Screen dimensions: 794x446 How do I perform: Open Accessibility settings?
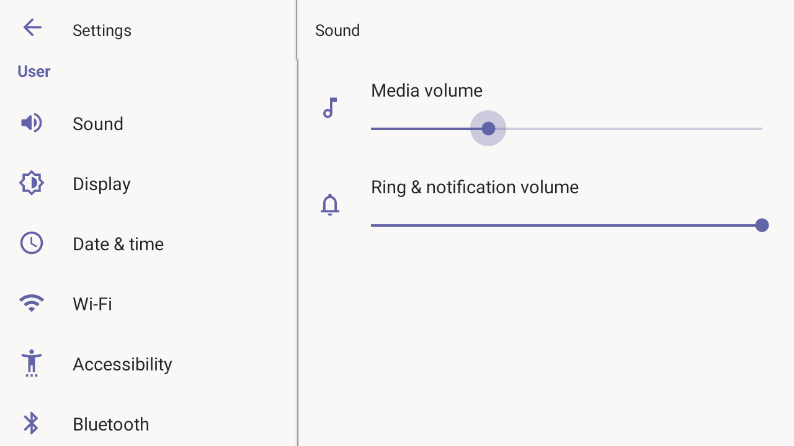tap(149, 364)
